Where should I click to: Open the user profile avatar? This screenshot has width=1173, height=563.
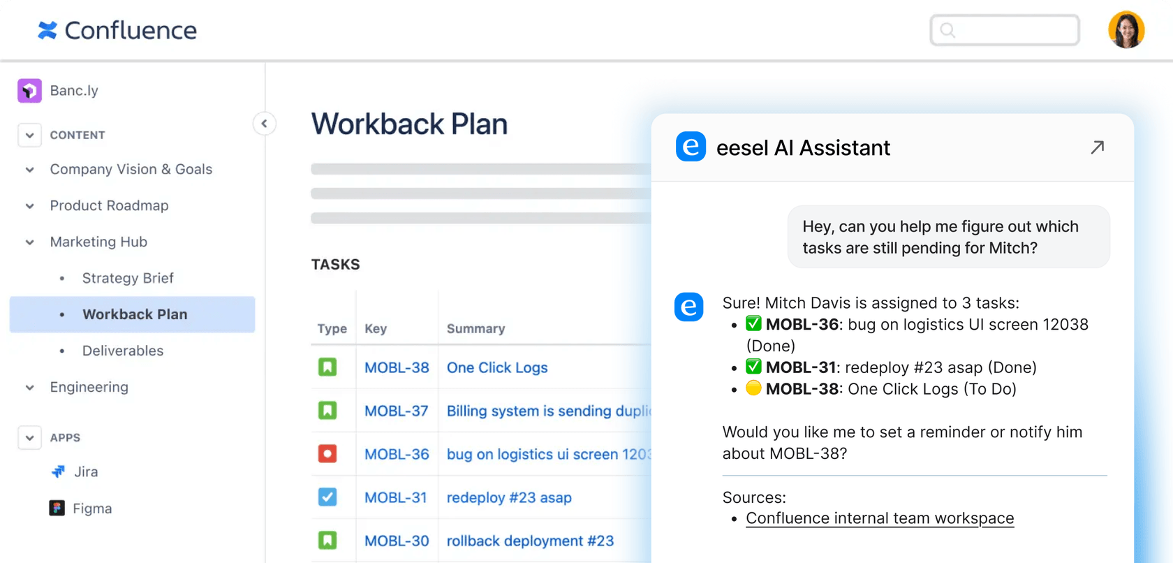pos(1126,30)
